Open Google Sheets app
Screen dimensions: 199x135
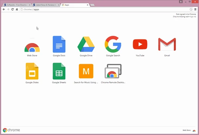(x=59, y=71)
